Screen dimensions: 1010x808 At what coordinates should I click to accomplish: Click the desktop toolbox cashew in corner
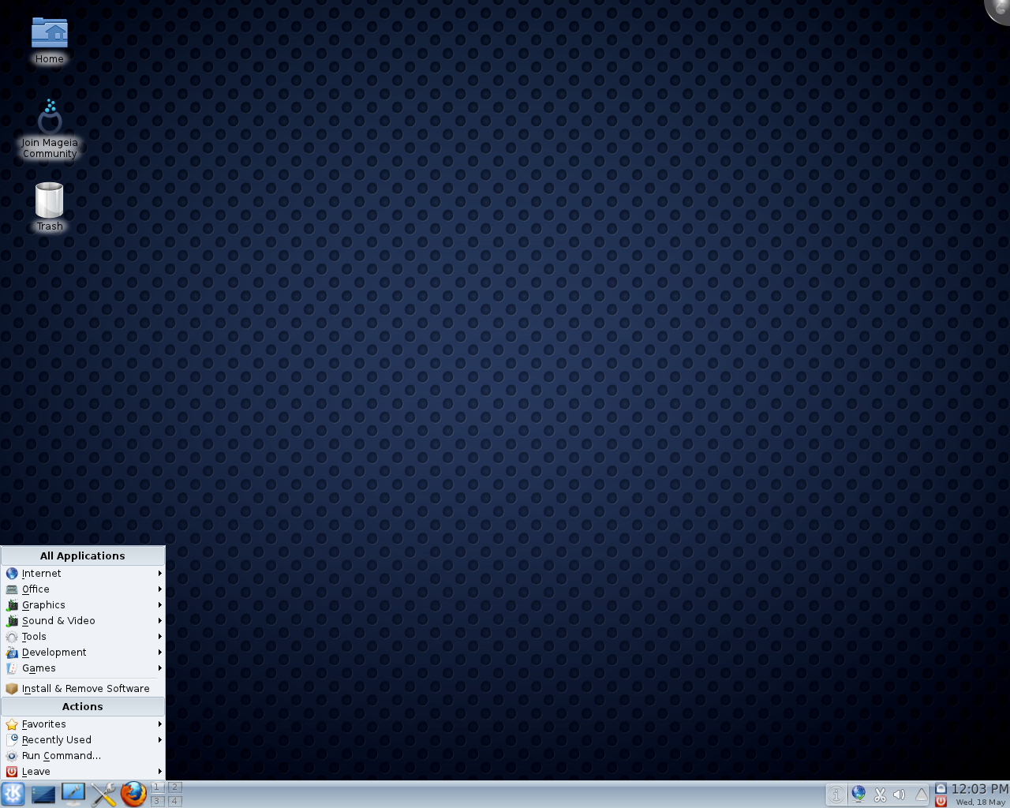[x=999, y=9]
